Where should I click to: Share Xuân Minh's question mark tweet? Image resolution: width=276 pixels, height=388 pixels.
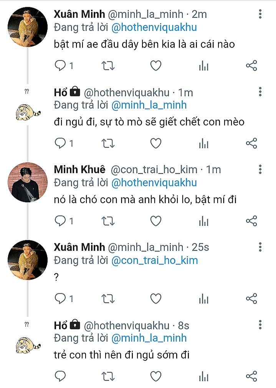[x=251, y=298]
